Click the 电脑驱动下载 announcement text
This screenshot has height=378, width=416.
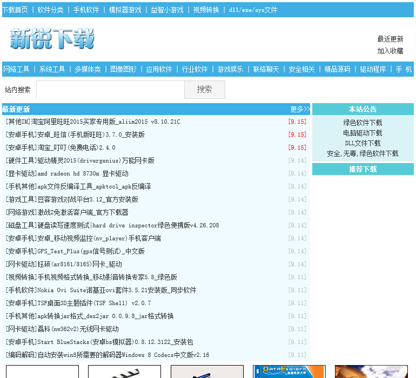pyautogui.click(x=363, y=133)
